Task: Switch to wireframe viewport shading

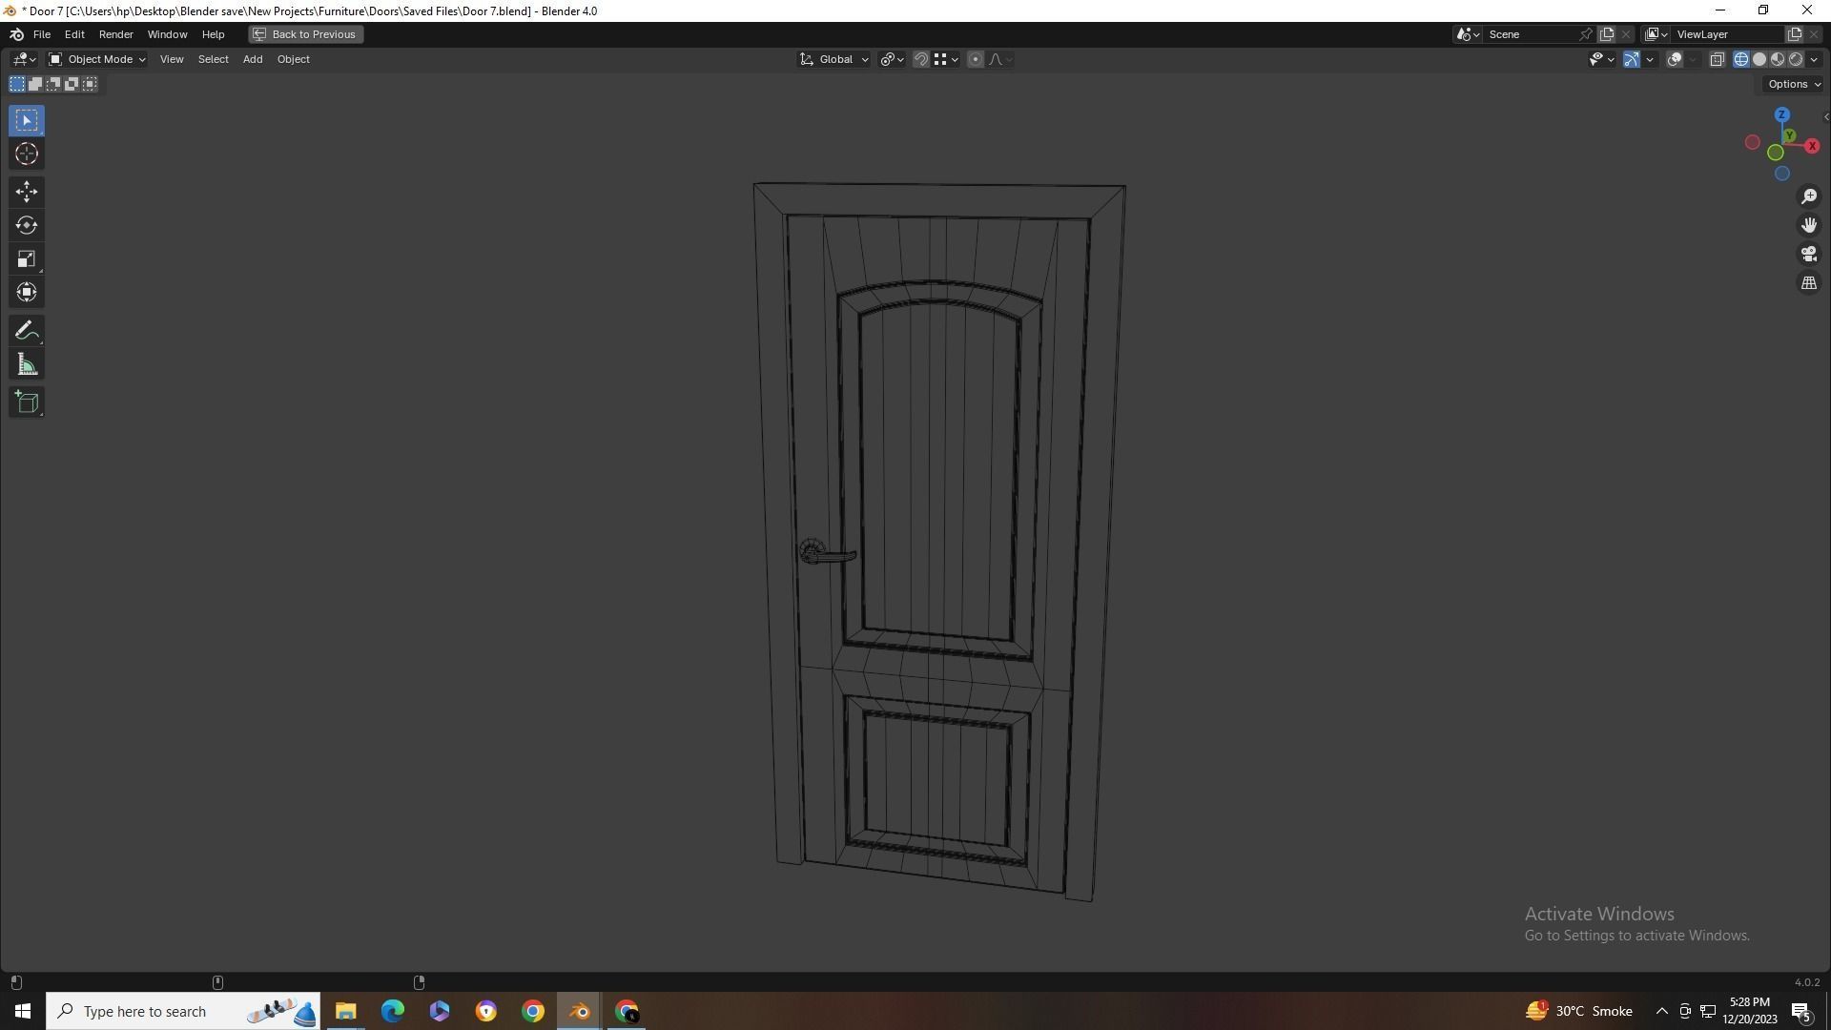Action: tap(1741, 59)
